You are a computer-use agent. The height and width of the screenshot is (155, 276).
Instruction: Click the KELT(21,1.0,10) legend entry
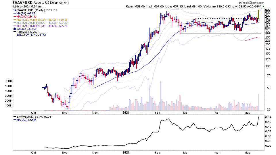(x=41, y=20)
